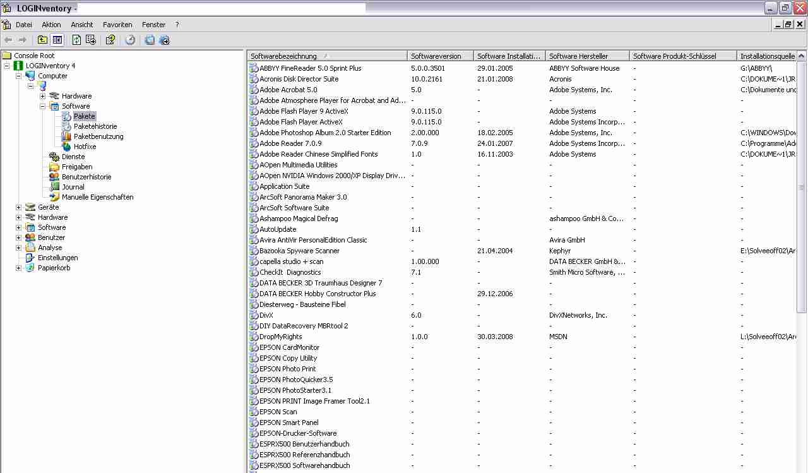
Task: Click the vertical scrollbar up arrow
Action: (x=802, y=56)
